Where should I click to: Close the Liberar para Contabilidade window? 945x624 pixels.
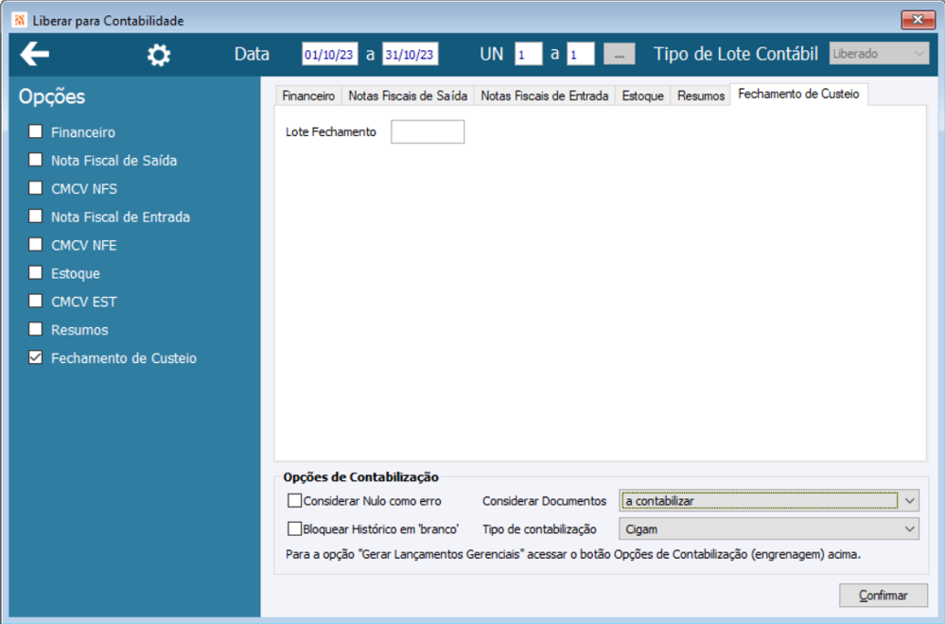point(918,19)
